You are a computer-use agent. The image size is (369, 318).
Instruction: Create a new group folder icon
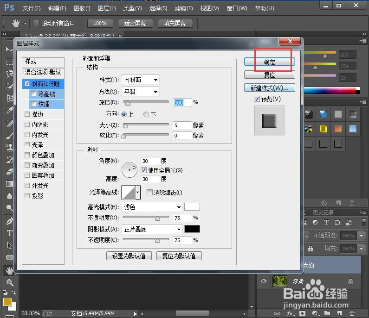327,313
